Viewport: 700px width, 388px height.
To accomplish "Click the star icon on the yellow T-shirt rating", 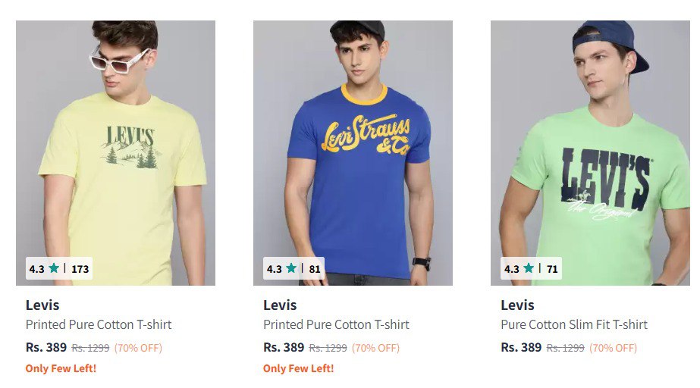I will point(54,268).
